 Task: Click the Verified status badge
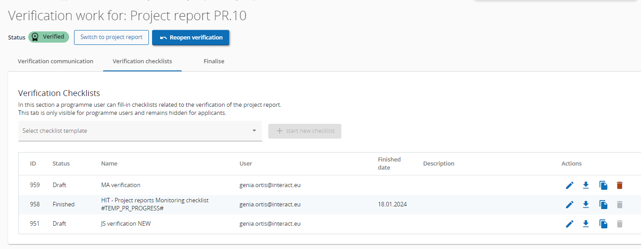[x=48, y=37]
